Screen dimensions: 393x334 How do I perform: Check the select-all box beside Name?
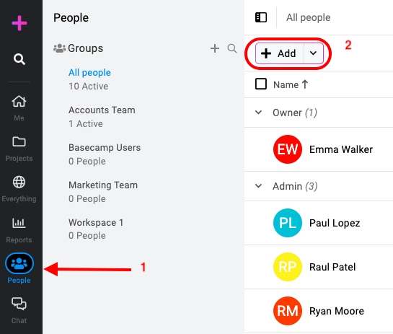click(261, 84)
